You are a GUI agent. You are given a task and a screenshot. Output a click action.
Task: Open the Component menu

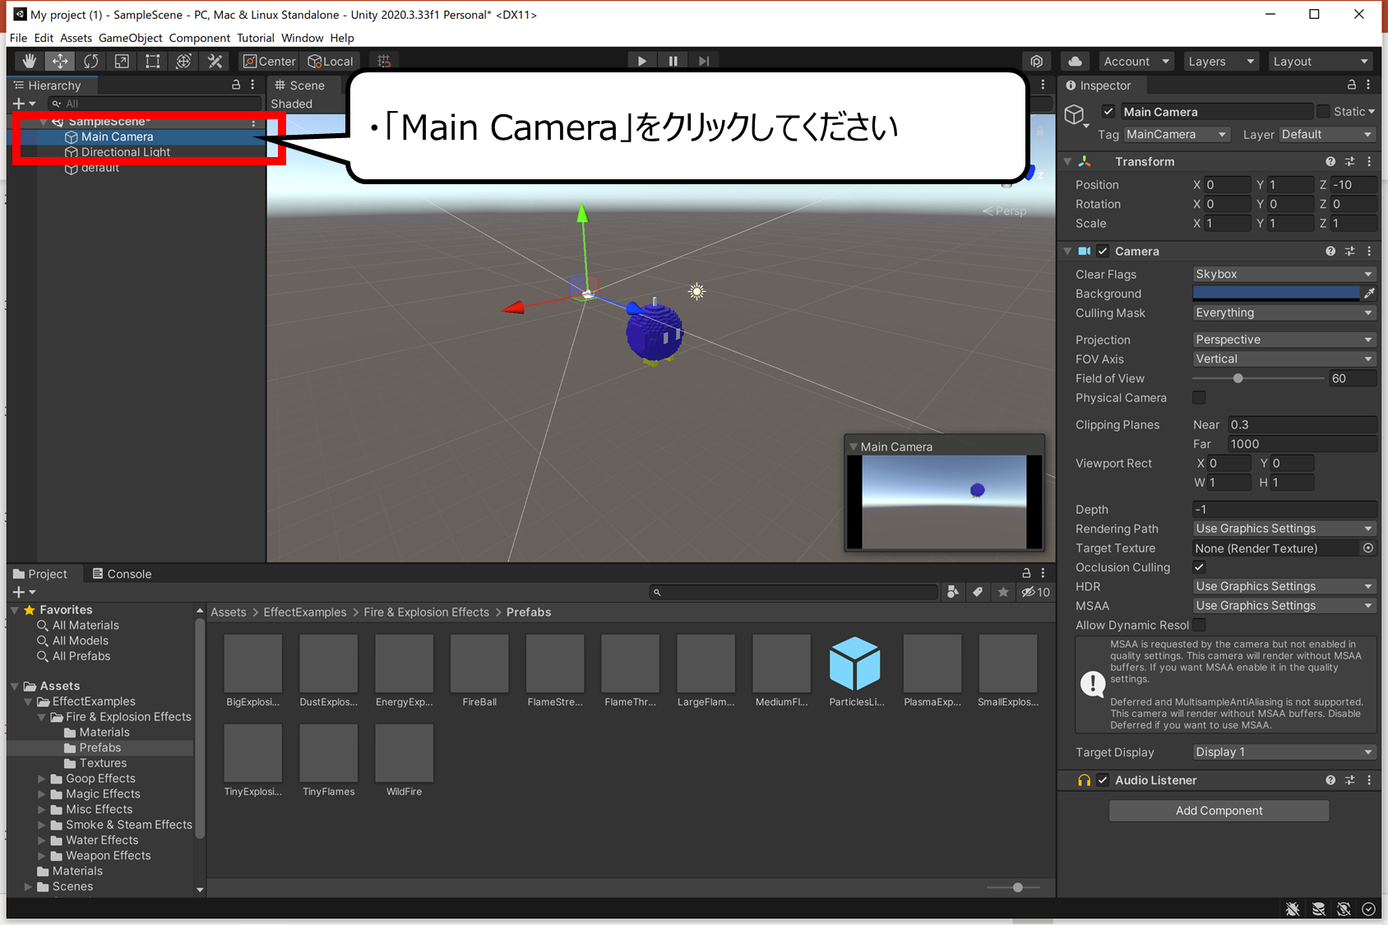[x=200, y=38]
